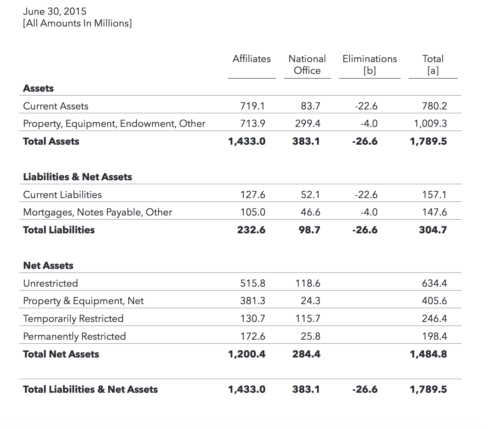Click the Unrestricted row label
Screen dimensions: 497x429
point(50,283)
